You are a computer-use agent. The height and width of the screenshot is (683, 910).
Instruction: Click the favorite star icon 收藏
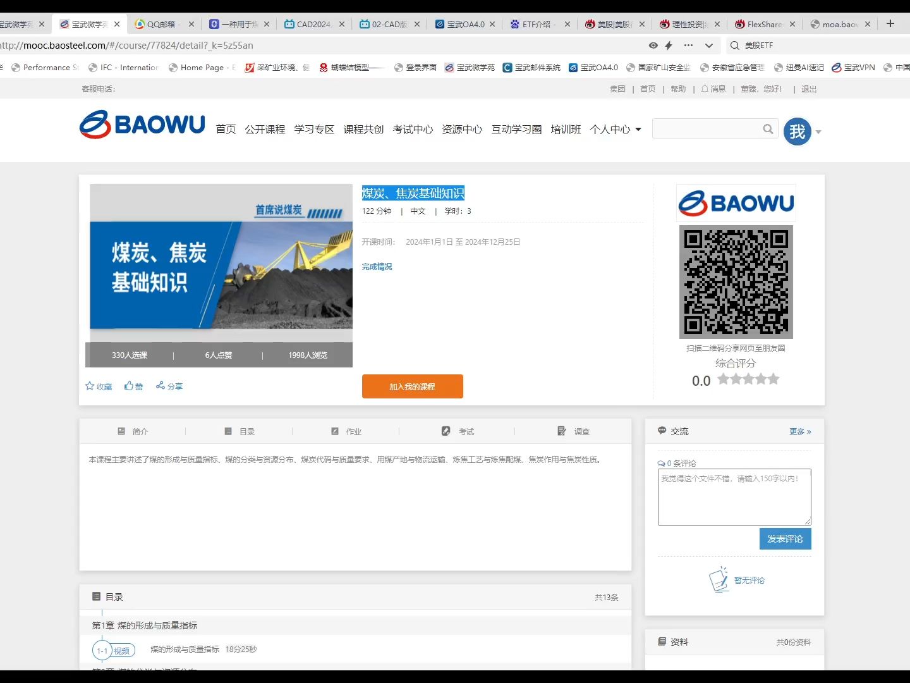click(90, 386)
